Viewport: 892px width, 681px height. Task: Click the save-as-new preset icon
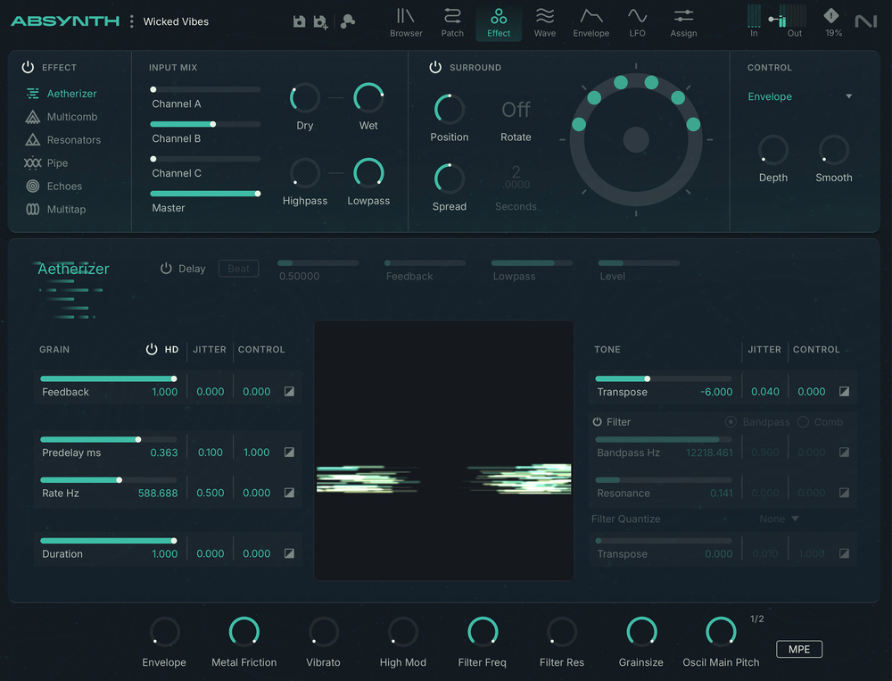tap(321, 22)
